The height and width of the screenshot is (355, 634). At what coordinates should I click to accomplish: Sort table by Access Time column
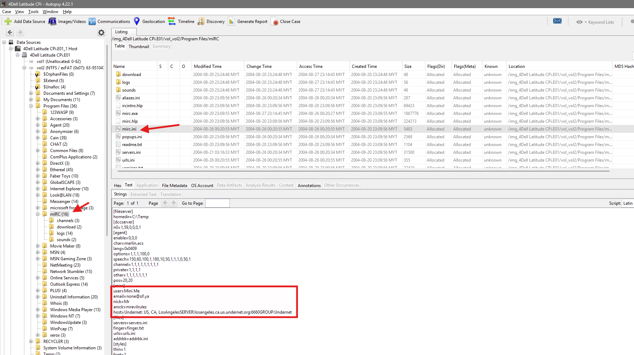(x=323, y=66)
